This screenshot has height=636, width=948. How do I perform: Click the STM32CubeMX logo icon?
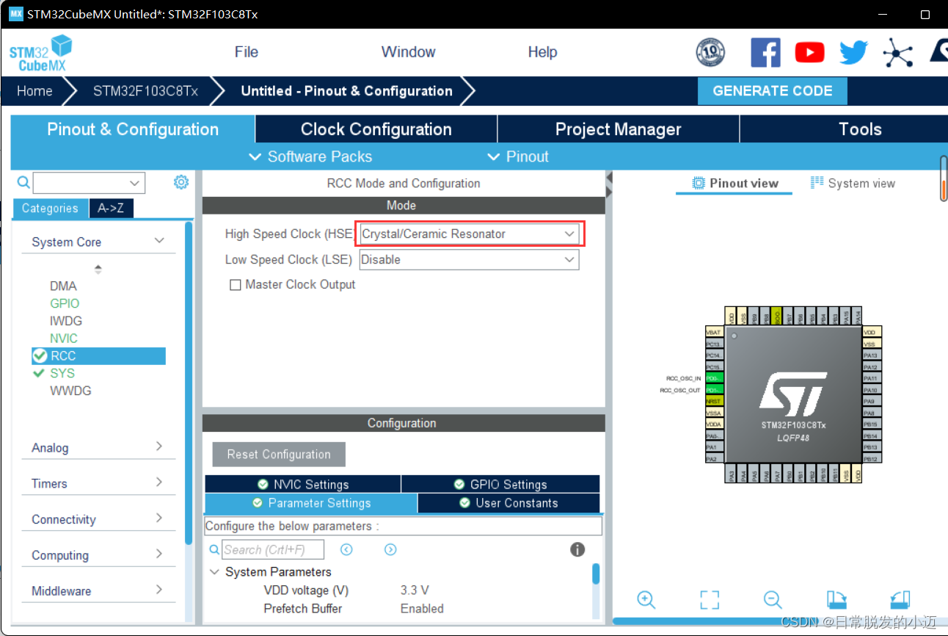(41, 53)
